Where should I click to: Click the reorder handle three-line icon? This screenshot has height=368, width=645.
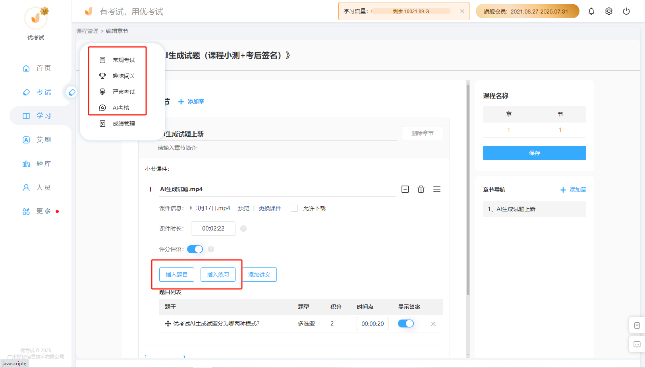pyautogui.click(x=437, y=189)
